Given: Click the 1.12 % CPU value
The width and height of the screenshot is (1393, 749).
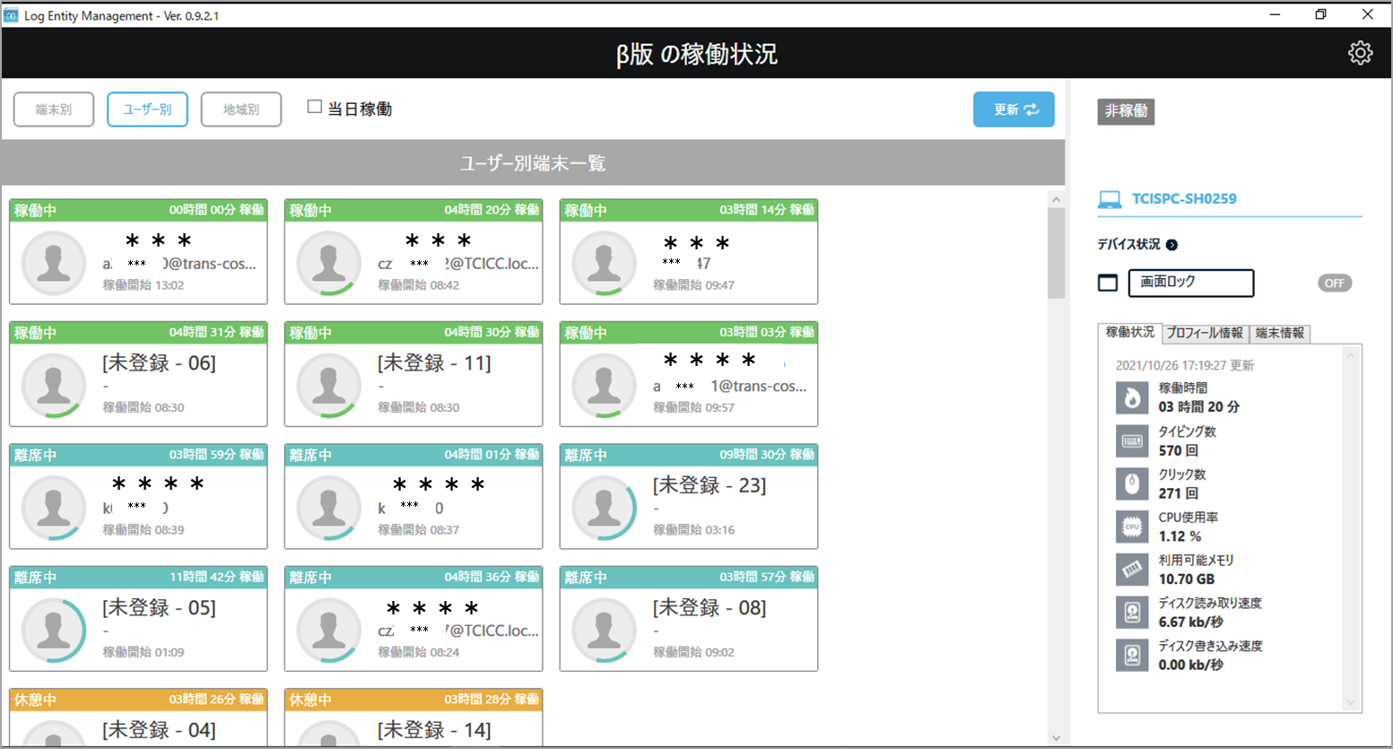Looking at the screenshot, I should [1180, 536].
